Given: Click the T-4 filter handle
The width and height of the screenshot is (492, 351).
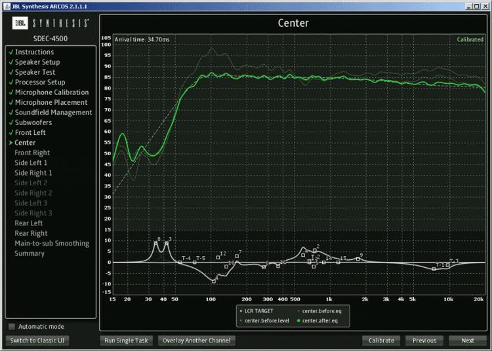Looking at the screenshot, I should (x=180, y=262).
